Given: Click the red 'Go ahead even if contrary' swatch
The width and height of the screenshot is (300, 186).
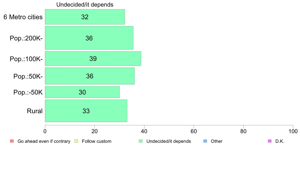Looking at the screenshot, I should pos(12,141).
